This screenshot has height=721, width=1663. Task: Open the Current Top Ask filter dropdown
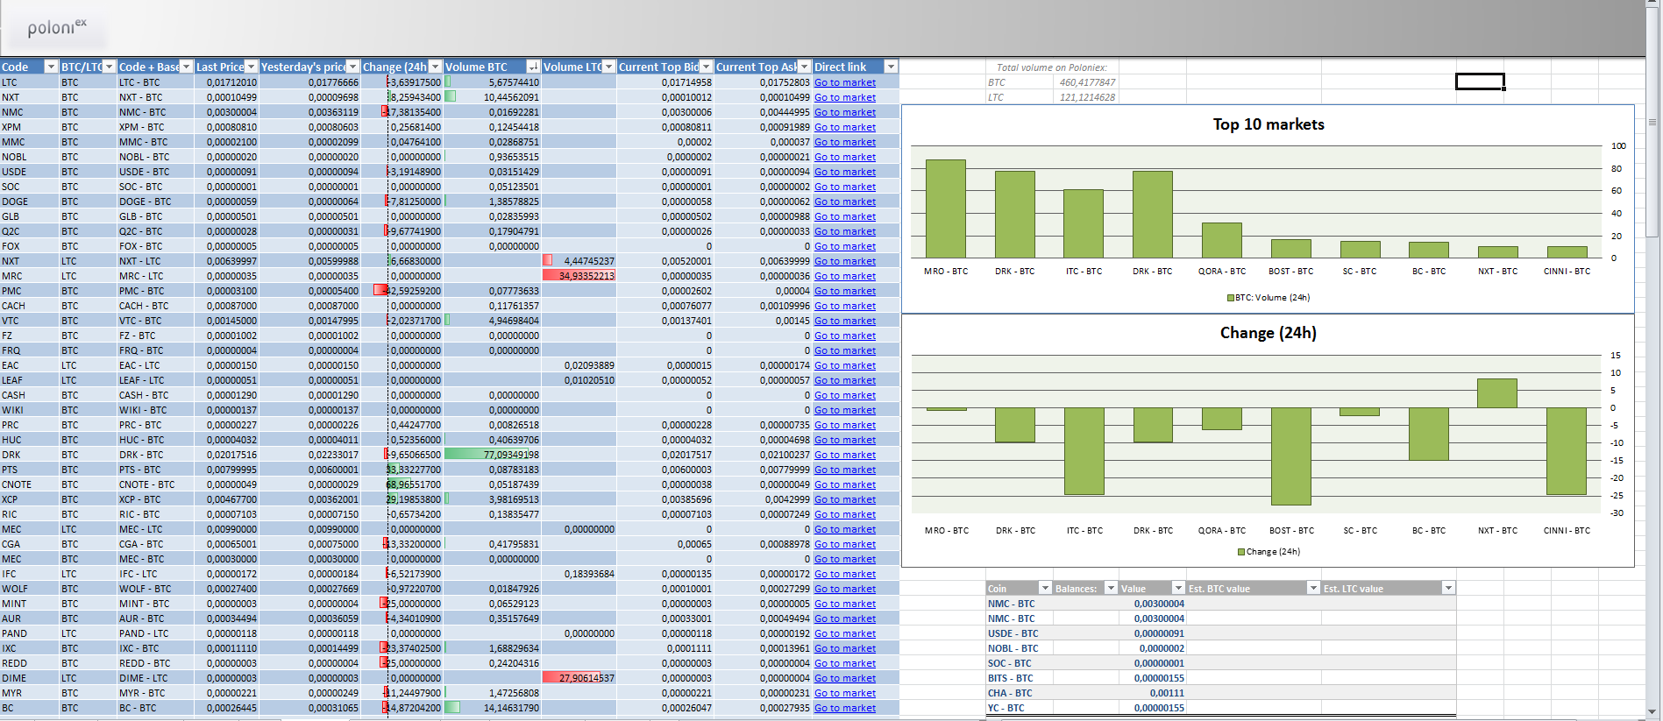(x=804, y=67)
